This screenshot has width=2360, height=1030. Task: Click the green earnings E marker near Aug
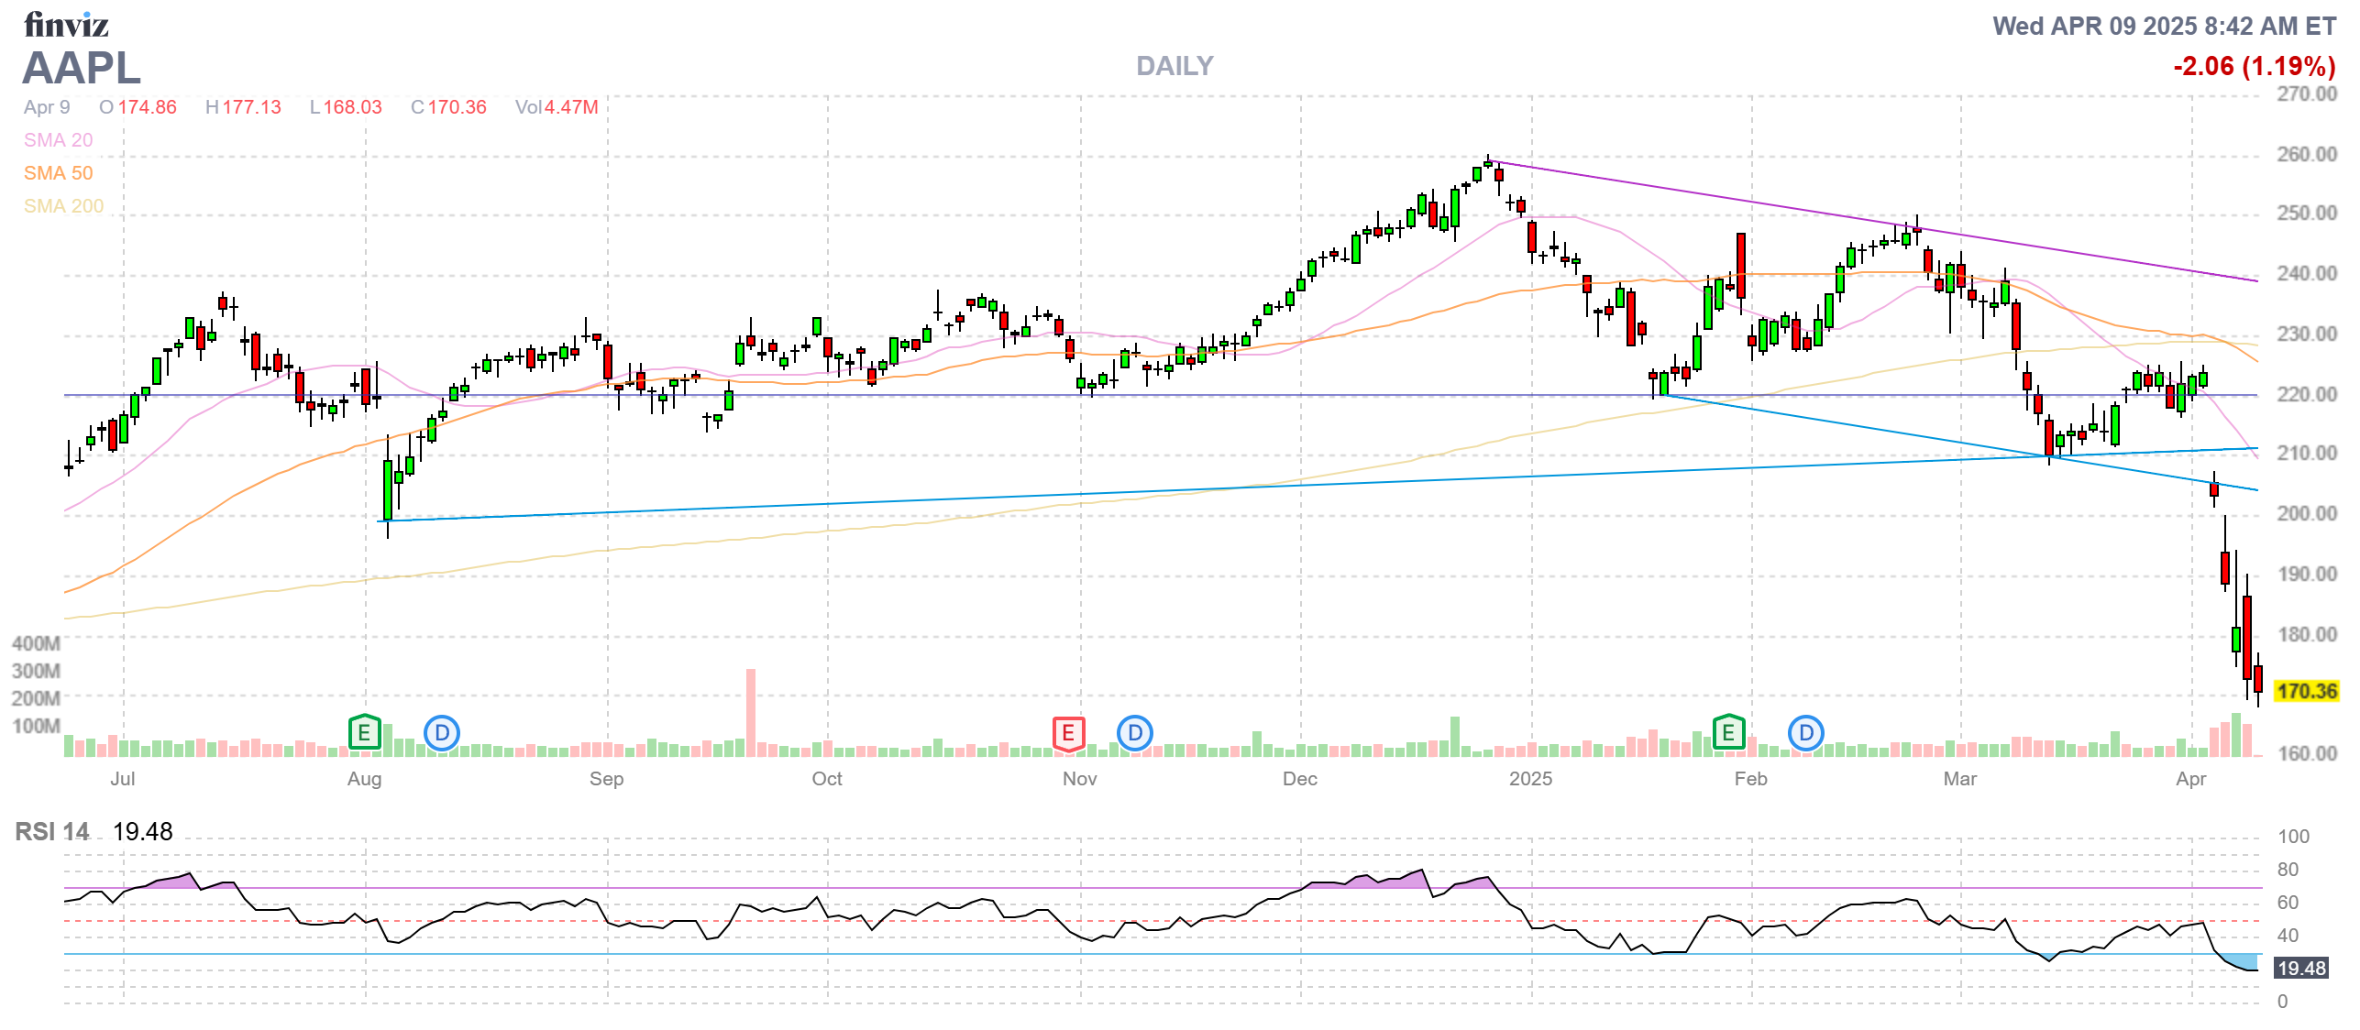click(364, 732)
